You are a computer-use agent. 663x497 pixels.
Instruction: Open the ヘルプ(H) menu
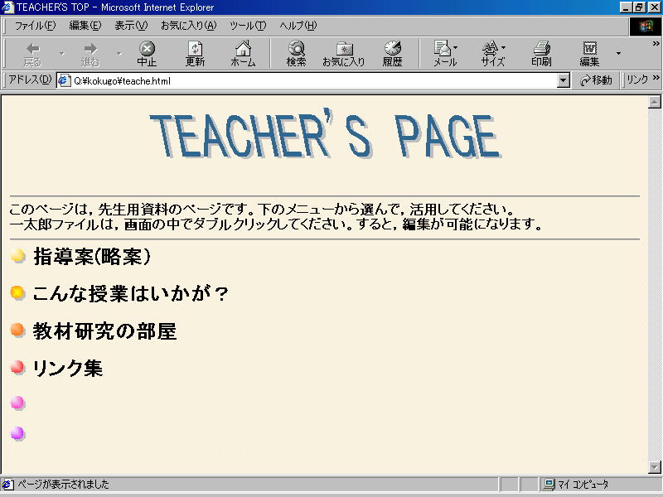coord(298,26)
